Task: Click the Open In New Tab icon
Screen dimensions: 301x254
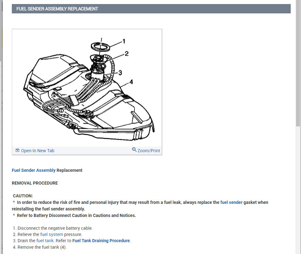Action: click(x=17, y=151)
